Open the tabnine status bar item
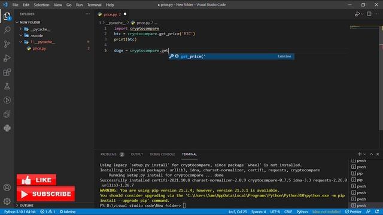Viewport: 383px width, 215px height. click(68, 211)
